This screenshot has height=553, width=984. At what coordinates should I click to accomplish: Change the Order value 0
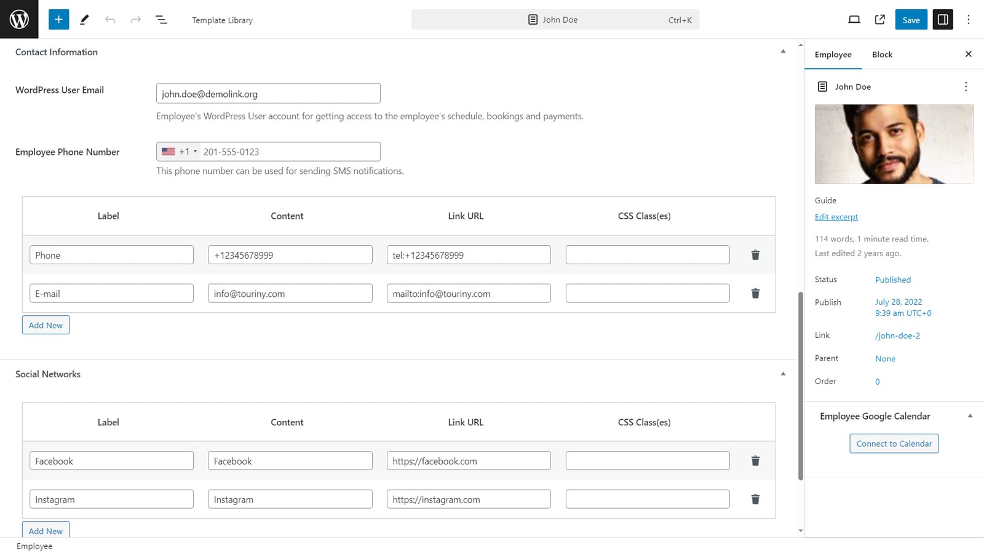[x=877, y=382]
